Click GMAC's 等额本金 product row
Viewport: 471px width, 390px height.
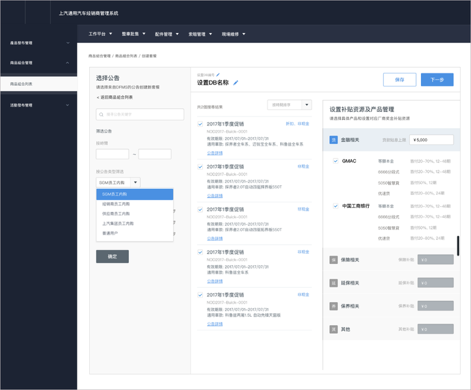[x=414, y=161]
